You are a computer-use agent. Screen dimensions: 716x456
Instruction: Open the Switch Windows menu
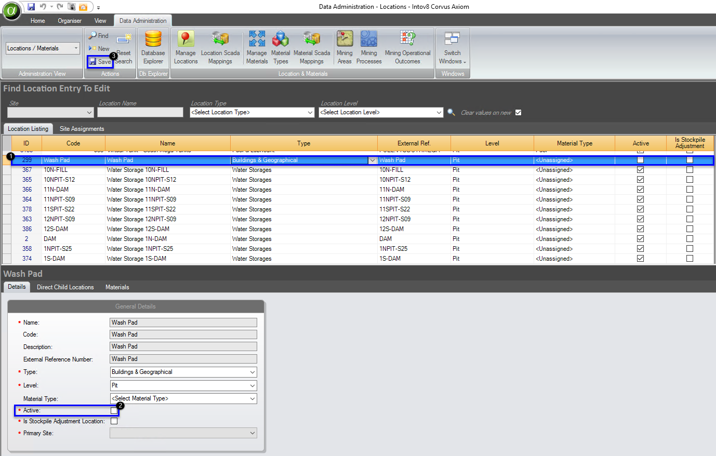453,47
